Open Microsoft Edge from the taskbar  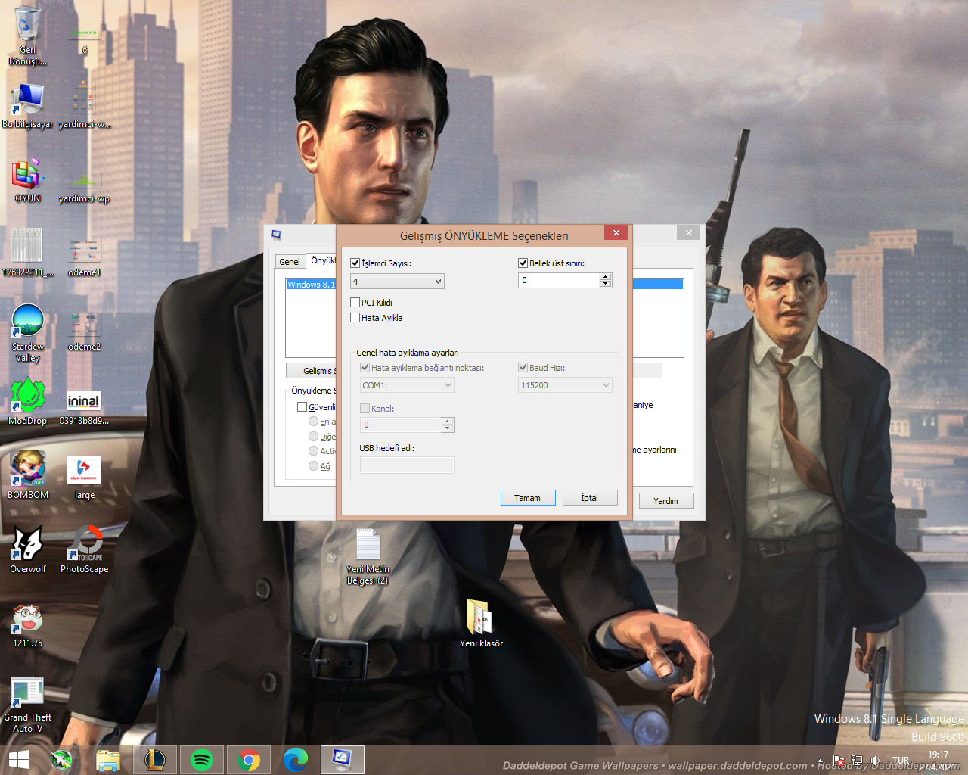(296, 760)
